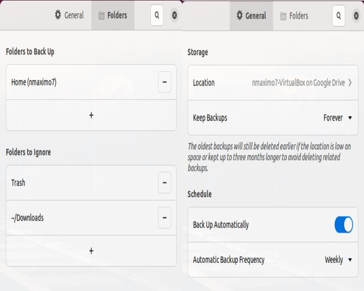Screen dimensions: 364x291
Task: Click the highlighted Folders tab
Action: pos(113,15)
